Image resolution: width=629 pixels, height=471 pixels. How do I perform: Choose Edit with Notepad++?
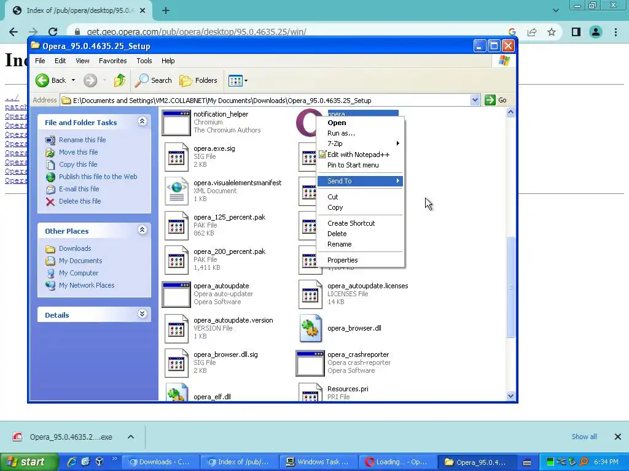tap(360, 155)
